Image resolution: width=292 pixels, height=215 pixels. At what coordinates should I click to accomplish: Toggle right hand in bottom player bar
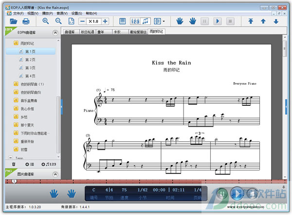coord(72,193)
